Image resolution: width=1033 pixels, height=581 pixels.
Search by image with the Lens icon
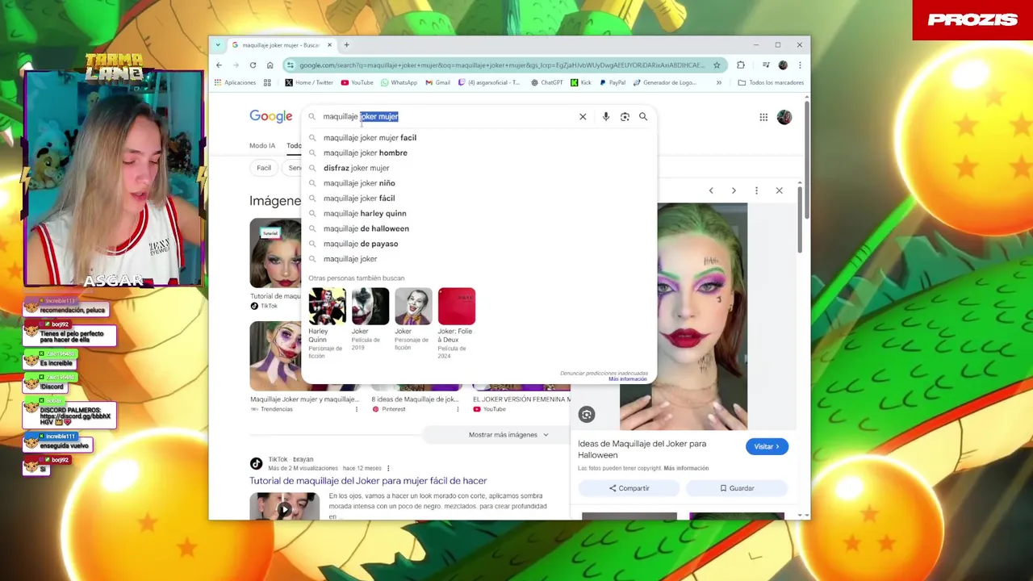[x=625, y=116]
